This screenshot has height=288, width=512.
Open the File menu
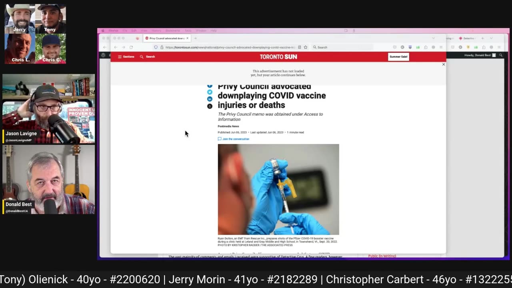point(125,31)
